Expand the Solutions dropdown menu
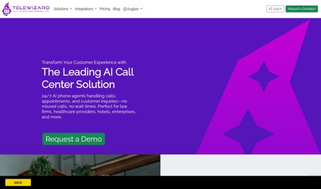This screenshot has height=189, width=321. (63, 9)
